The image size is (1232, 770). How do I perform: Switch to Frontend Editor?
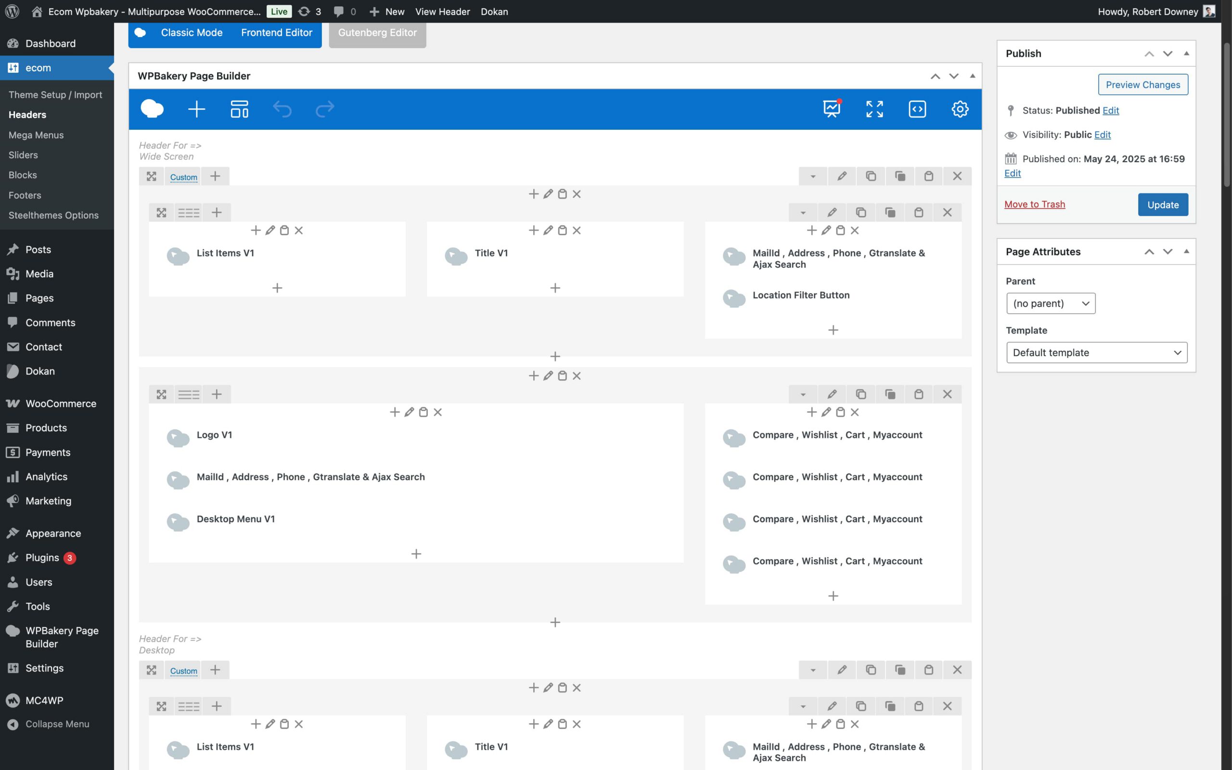click(x=276, y=33)
